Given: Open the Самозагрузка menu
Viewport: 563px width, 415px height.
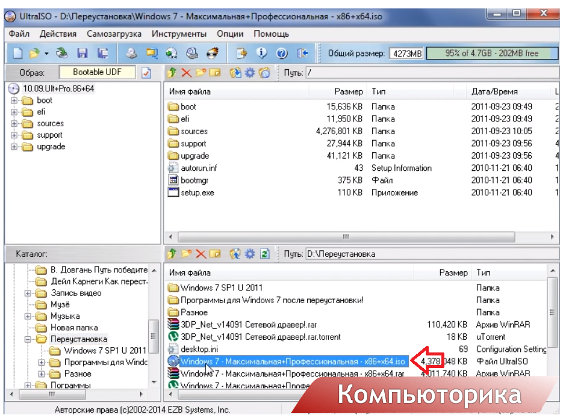Looking at the screenshot, I should (x=114, y=34).
